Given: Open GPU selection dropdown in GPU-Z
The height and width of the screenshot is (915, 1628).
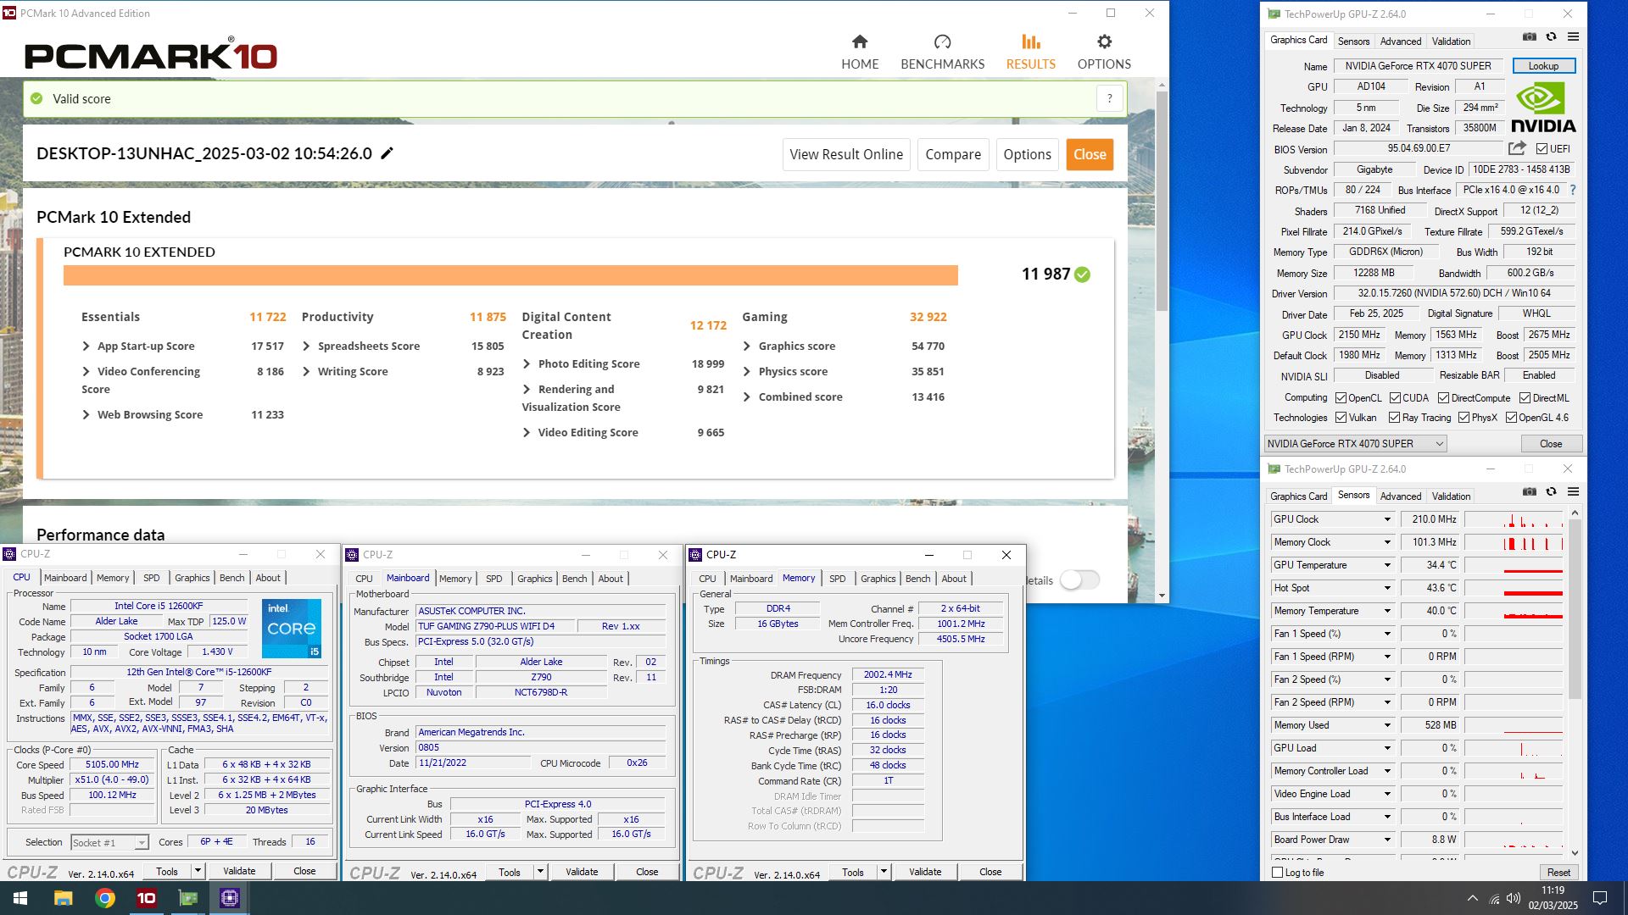Looking at the screenshot, I should pyautogui.click(x=1355, y=443).
